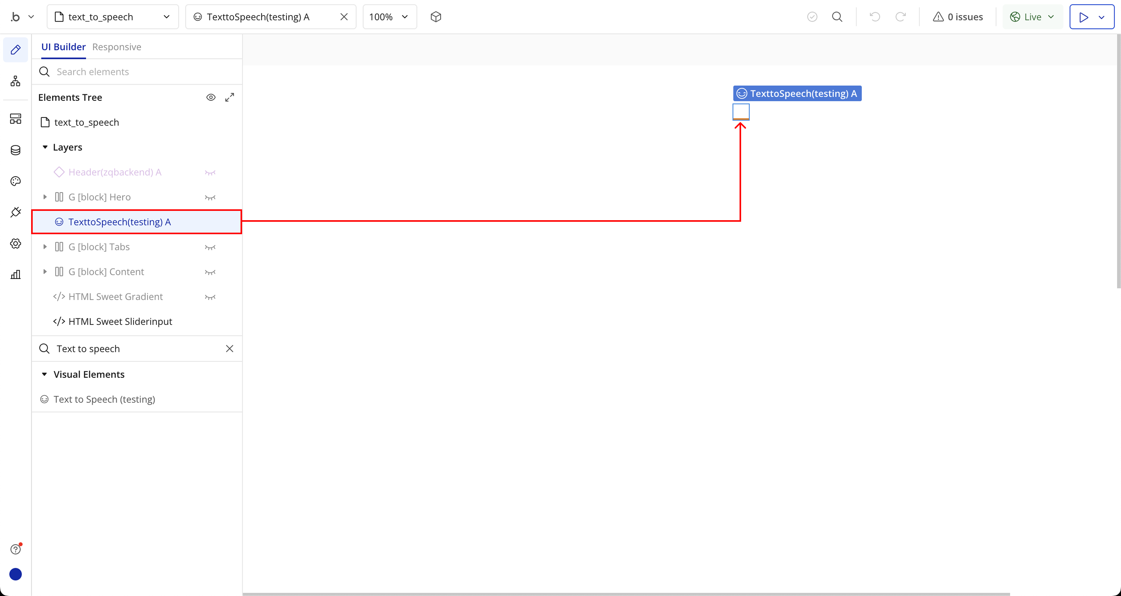Open the Logs bar chart icon
Screen dimensions: 1121x596
(16, 274)
